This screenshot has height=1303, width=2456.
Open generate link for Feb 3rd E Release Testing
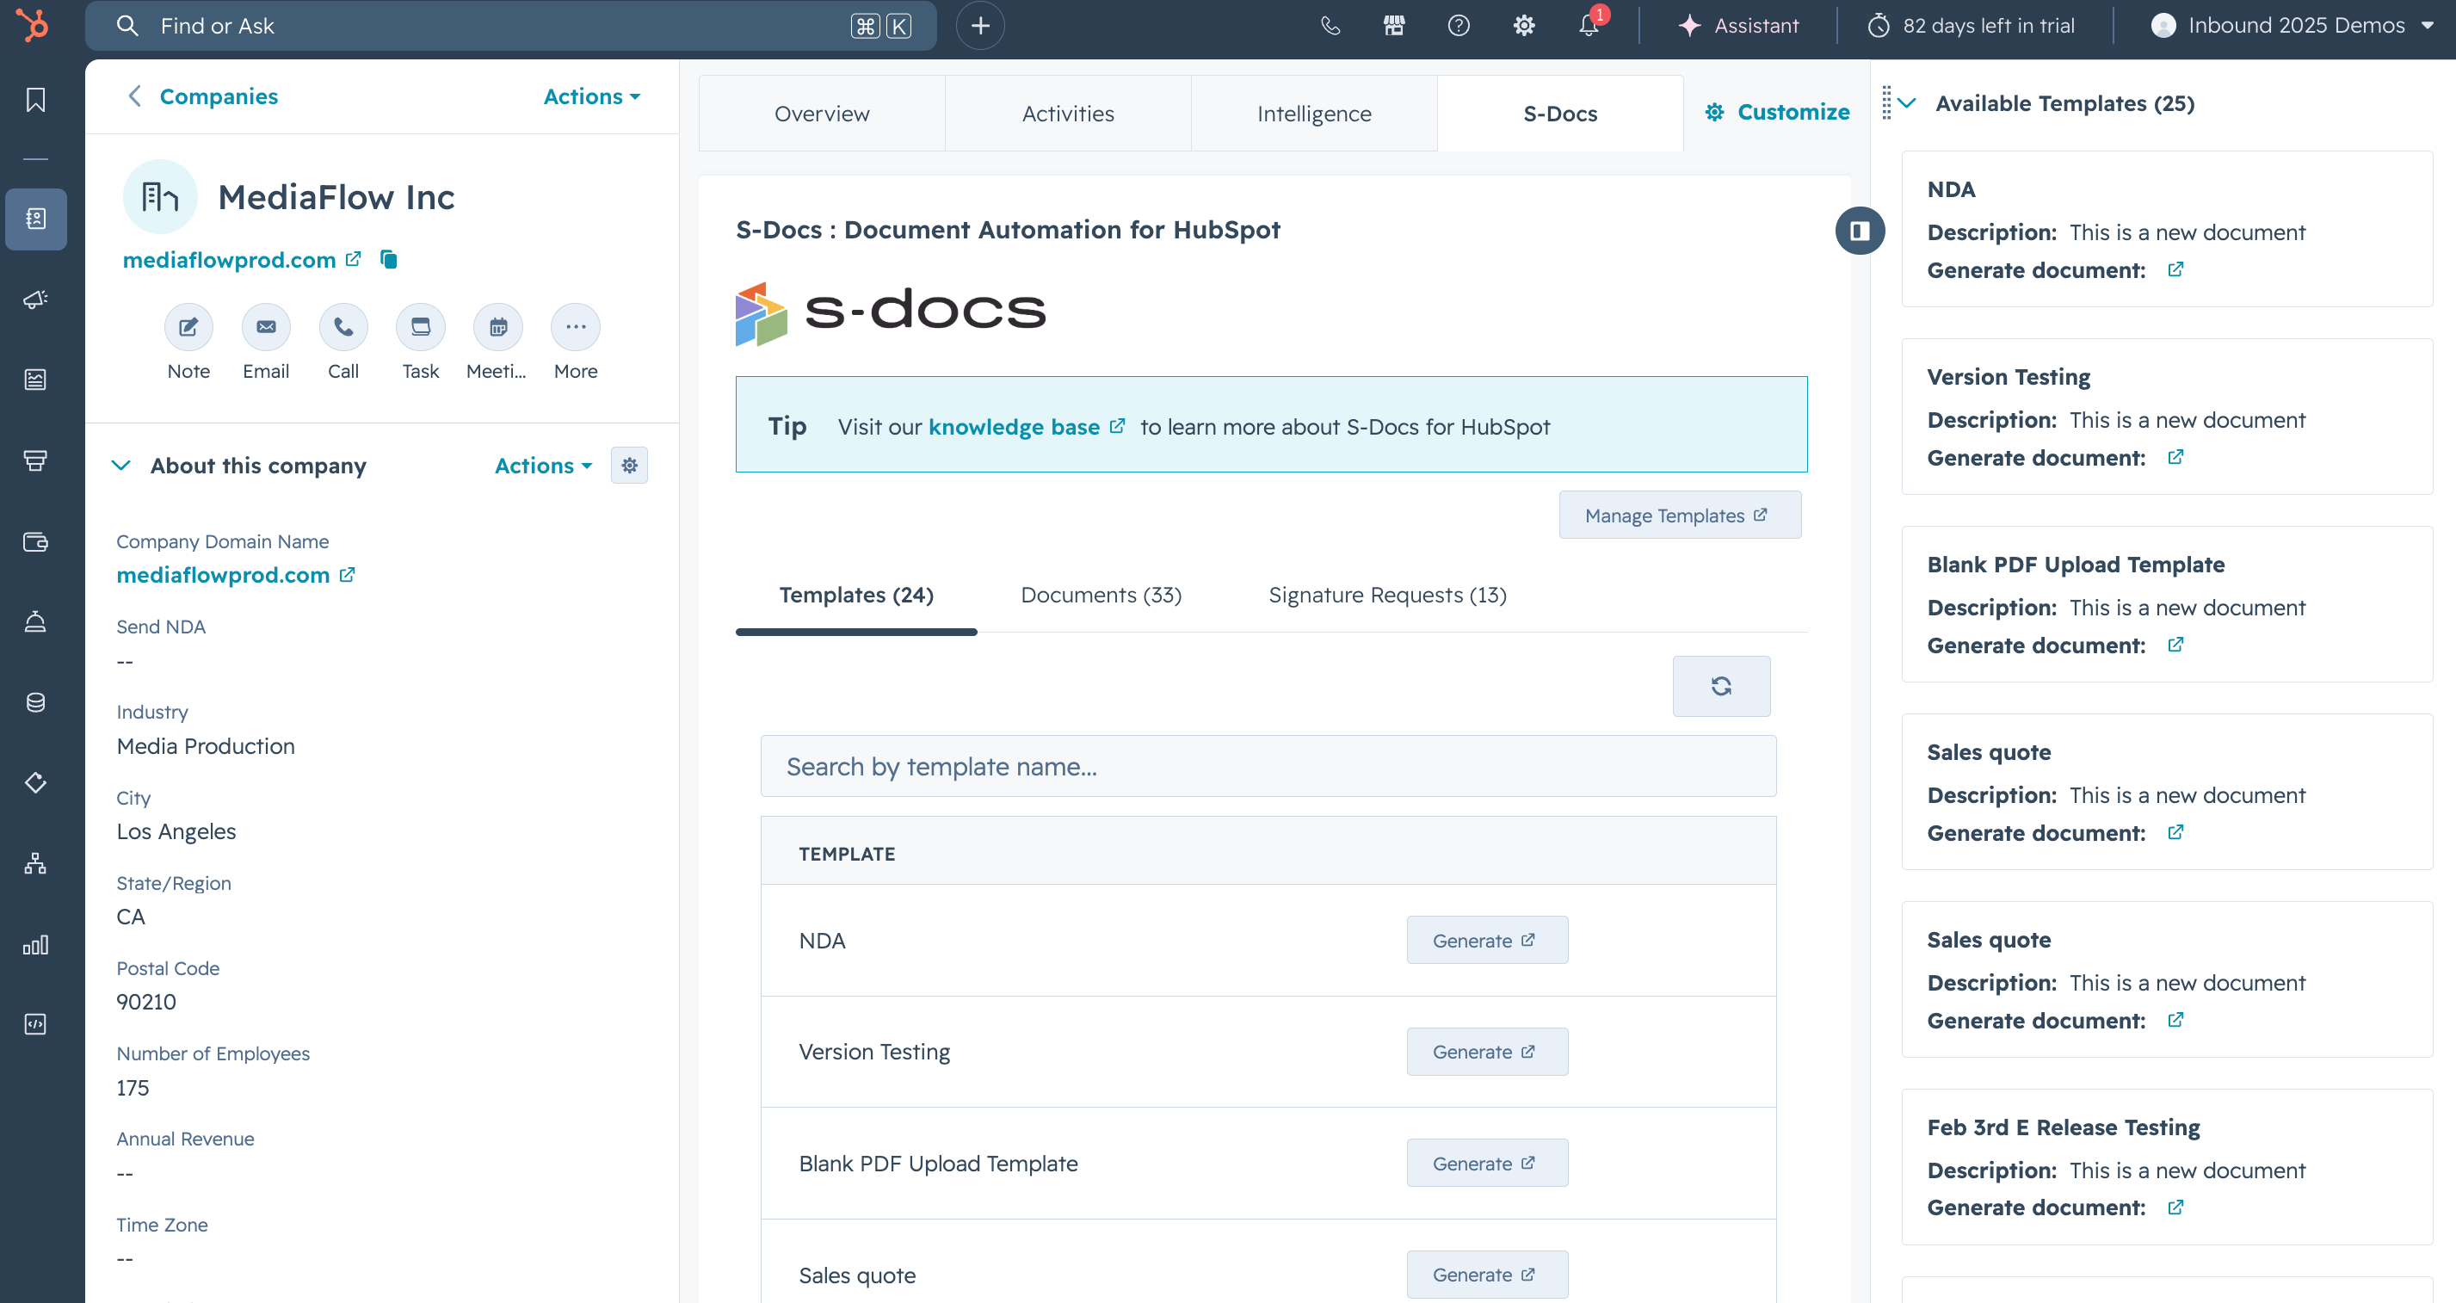2175,1207
